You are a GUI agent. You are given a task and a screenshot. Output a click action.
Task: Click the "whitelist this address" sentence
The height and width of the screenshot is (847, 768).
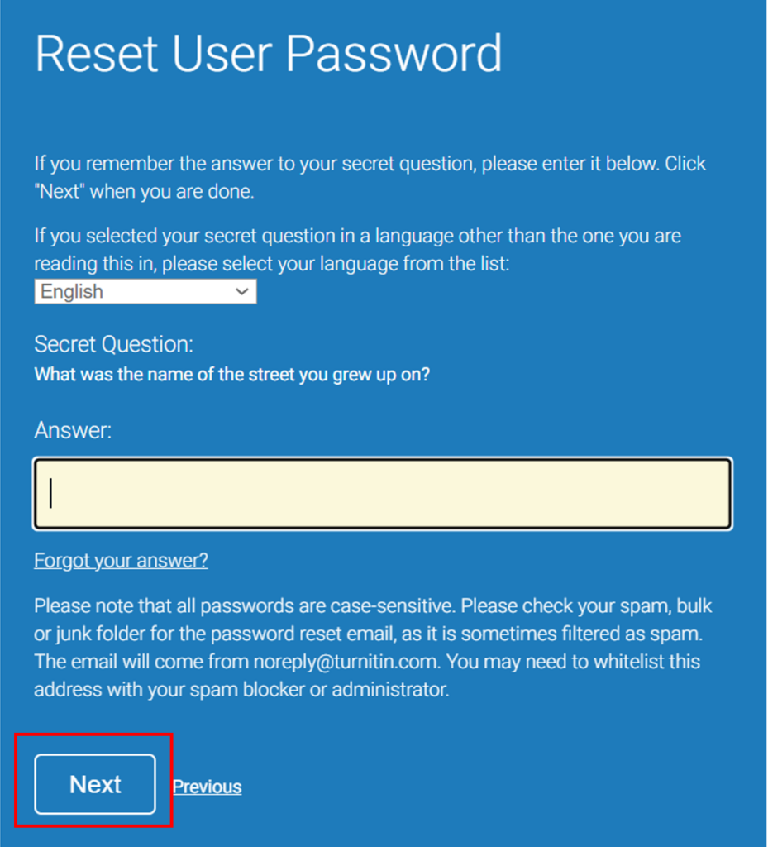tap(579, 662)
